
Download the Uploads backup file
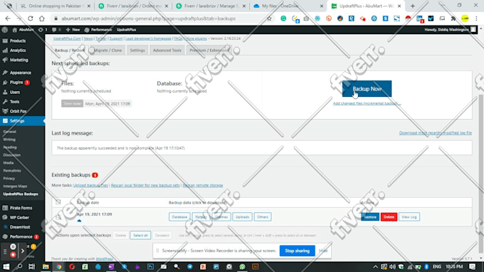click(242, 216)
